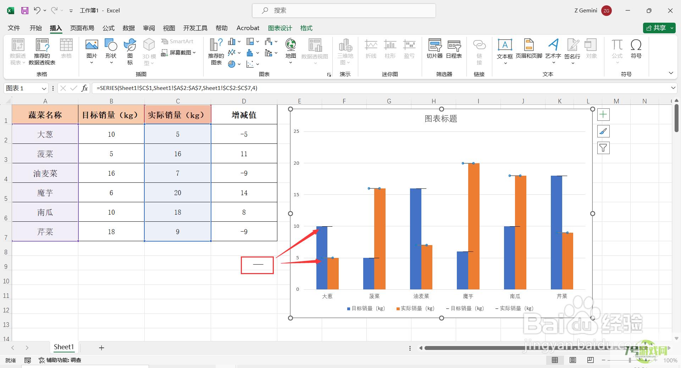Click the Insert Function fx icon

(x=84, y=88)
